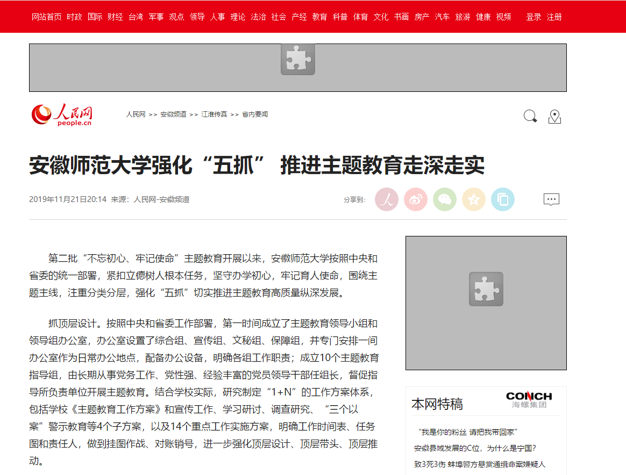
Task: Share article to WeChat icon
Action: click(x=445, y=199)
